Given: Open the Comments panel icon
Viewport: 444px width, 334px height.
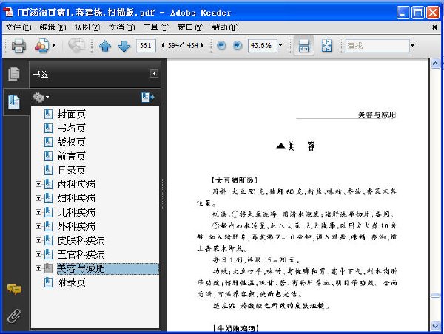Looking at the screenshot, I should (x=14, y=289).
